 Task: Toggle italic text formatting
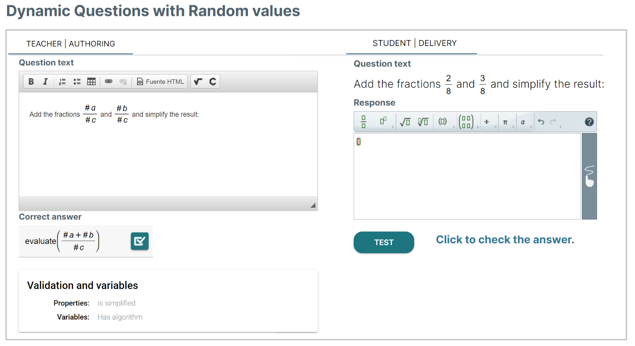[x=46, y=82]
